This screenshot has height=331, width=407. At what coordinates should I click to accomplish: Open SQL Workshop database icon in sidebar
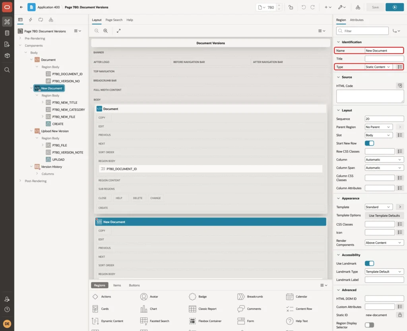(x=7, y=33)
